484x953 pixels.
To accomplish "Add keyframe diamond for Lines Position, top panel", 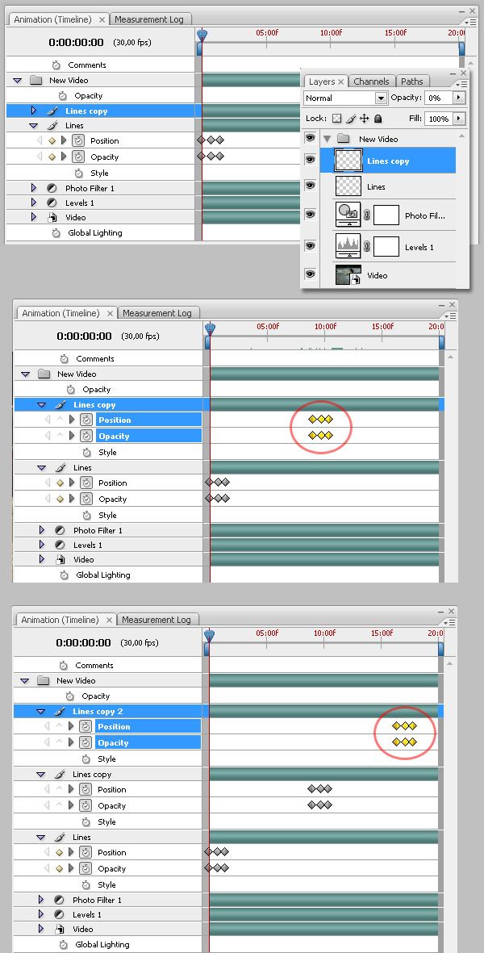I will click(52, 140).
